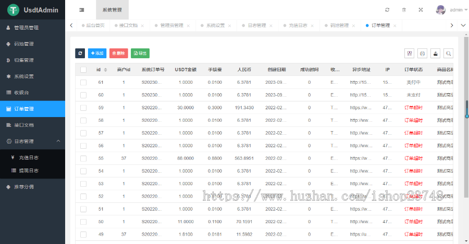Check the checkbox for order id 61
Image resolution: width=469 pixels, height=244 pixels.
point(83,82)
